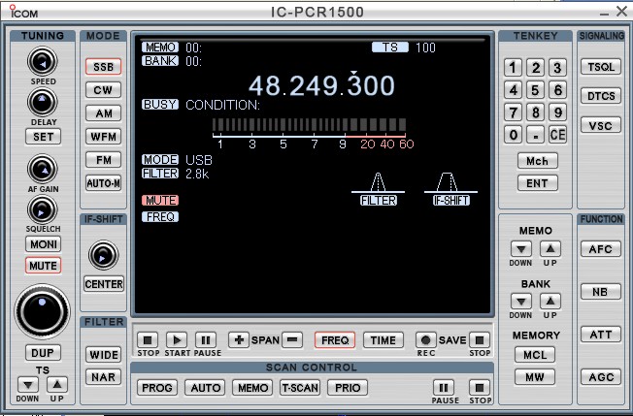The width and height of the screenshot is (633, 416).
Task: Switch scope to FREQ view
Action: point(335,340)
